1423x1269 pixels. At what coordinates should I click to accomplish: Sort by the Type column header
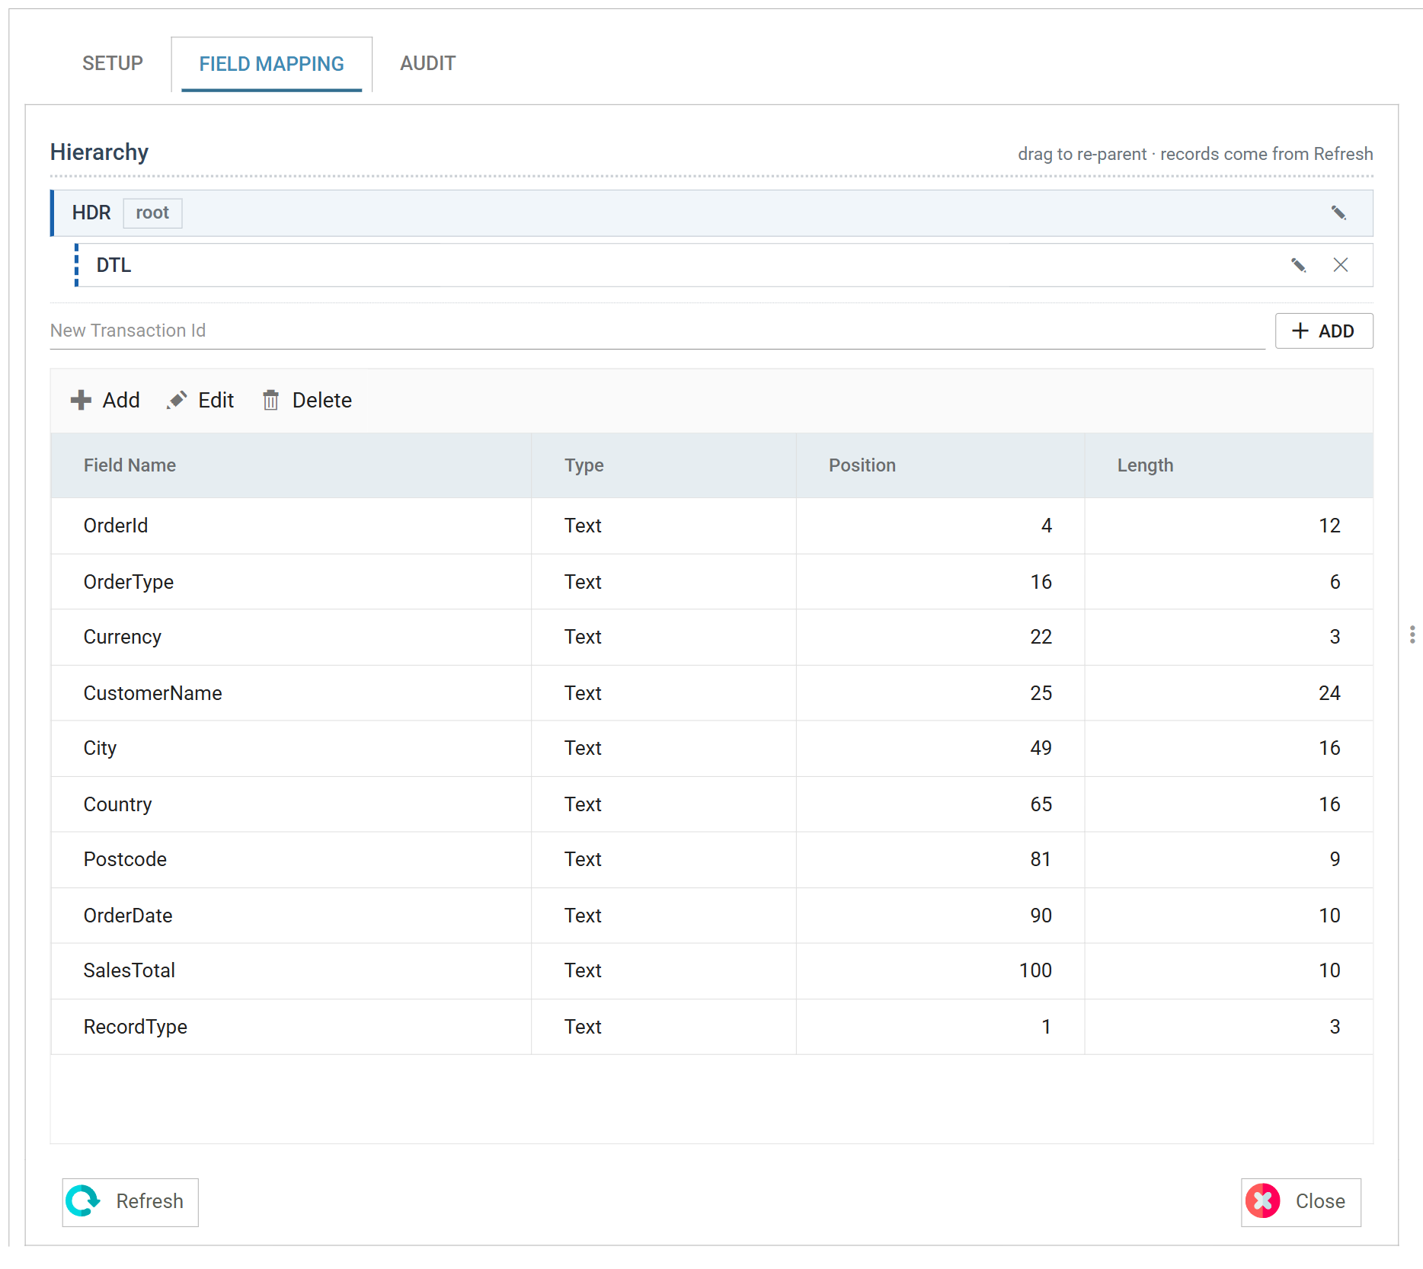coord(664,465)
